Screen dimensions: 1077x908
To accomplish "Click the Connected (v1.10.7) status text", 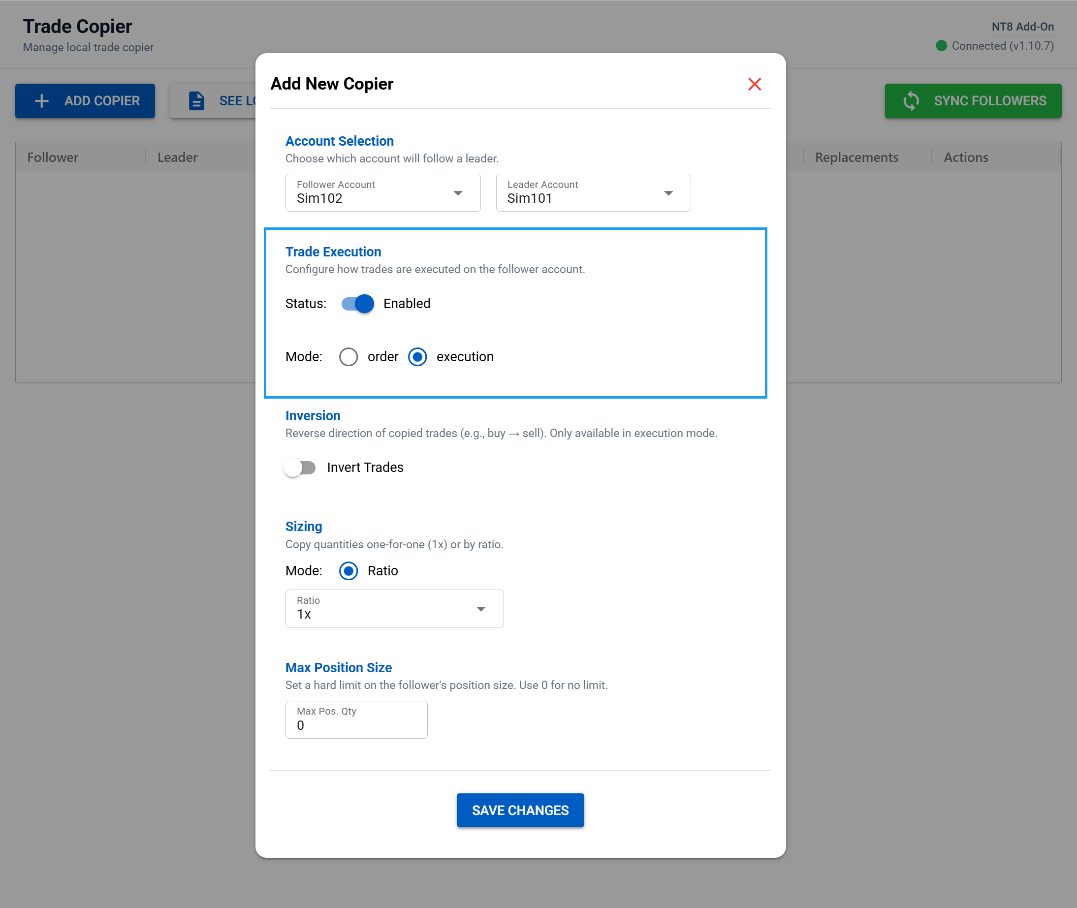I will coord(1002,46).
